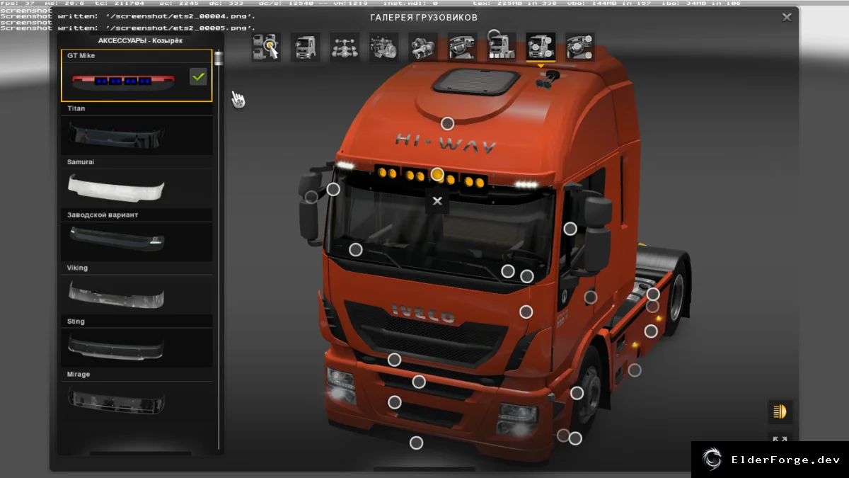This screenshot has width=849, height=478.
Task: Click the green checkmark on GT Mike
Action: pos(199,76)
